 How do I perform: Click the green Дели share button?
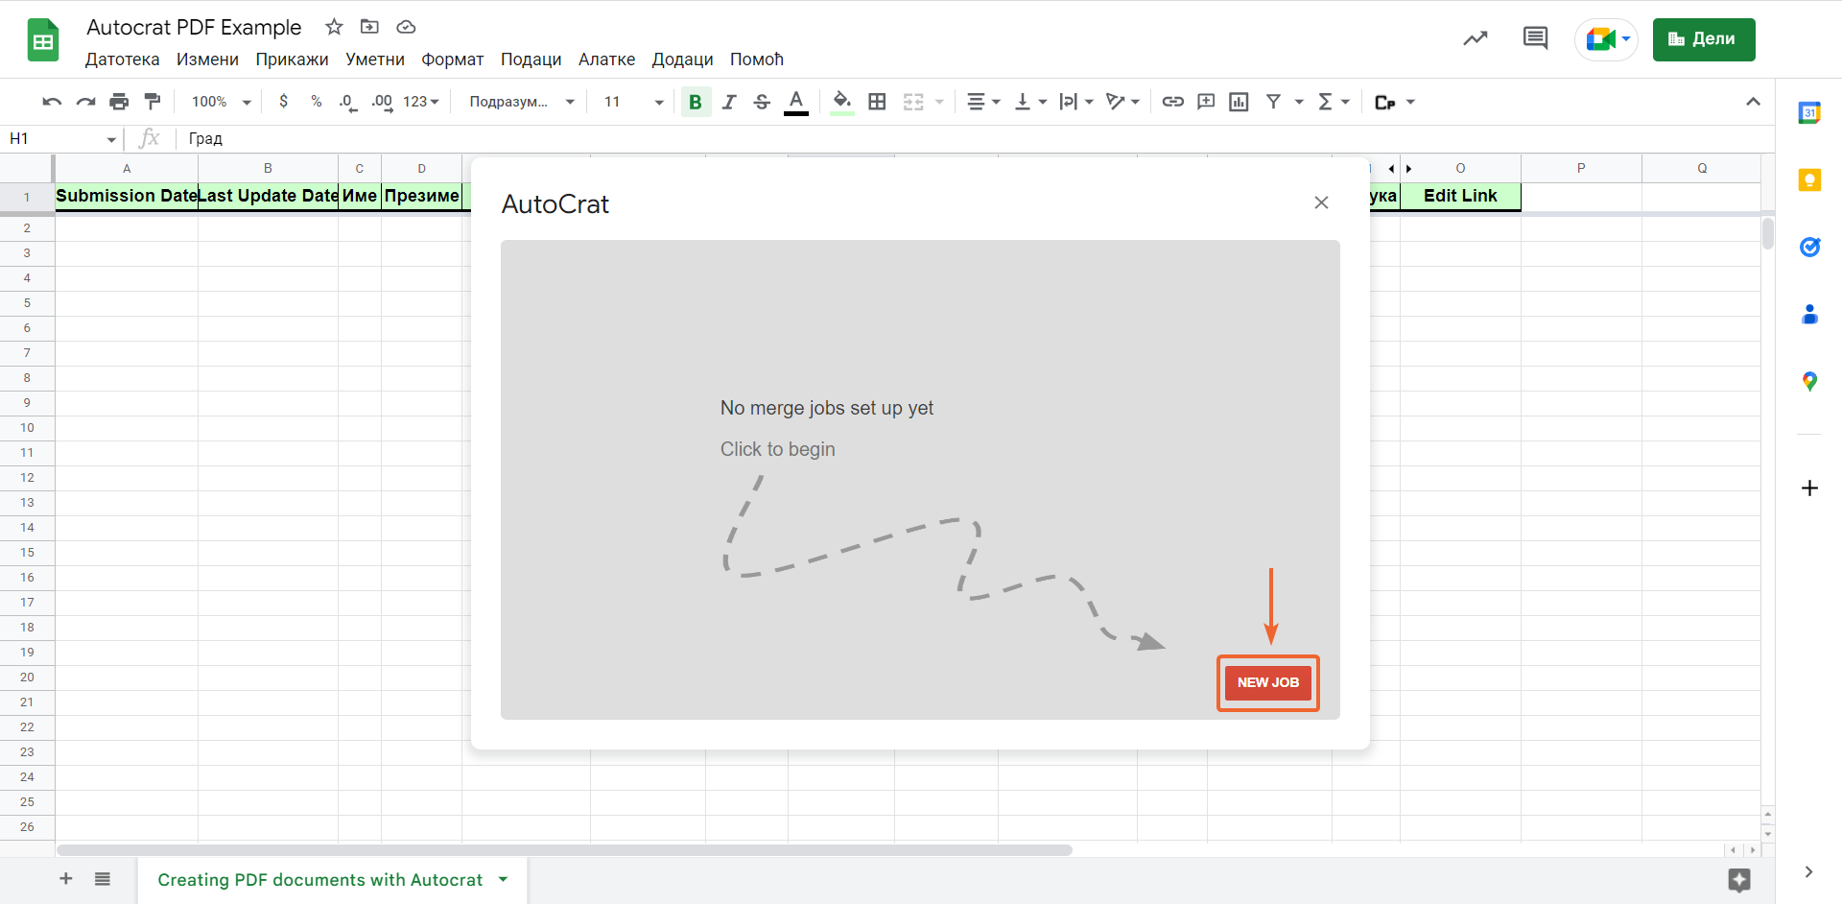(1704, 39)
